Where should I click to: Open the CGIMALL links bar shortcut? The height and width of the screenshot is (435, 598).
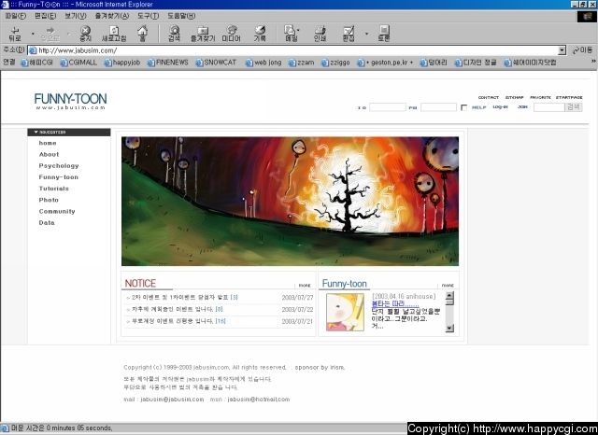pyautogui.click(x=78, y=63)
